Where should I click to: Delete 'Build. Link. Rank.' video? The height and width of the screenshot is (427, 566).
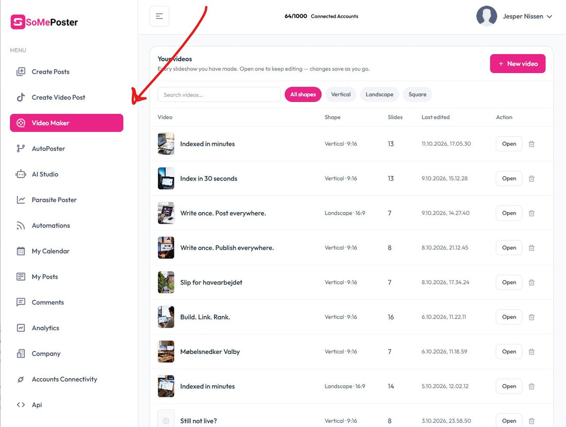[x=532, y=317]
